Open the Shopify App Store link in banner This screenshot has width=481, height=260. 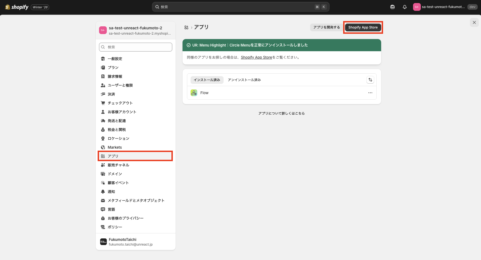(x=256, y=57)
